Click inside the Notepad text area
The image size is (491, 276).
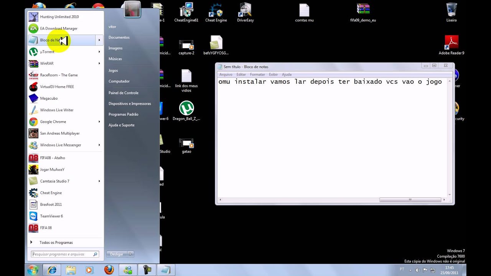pos(332,137)
